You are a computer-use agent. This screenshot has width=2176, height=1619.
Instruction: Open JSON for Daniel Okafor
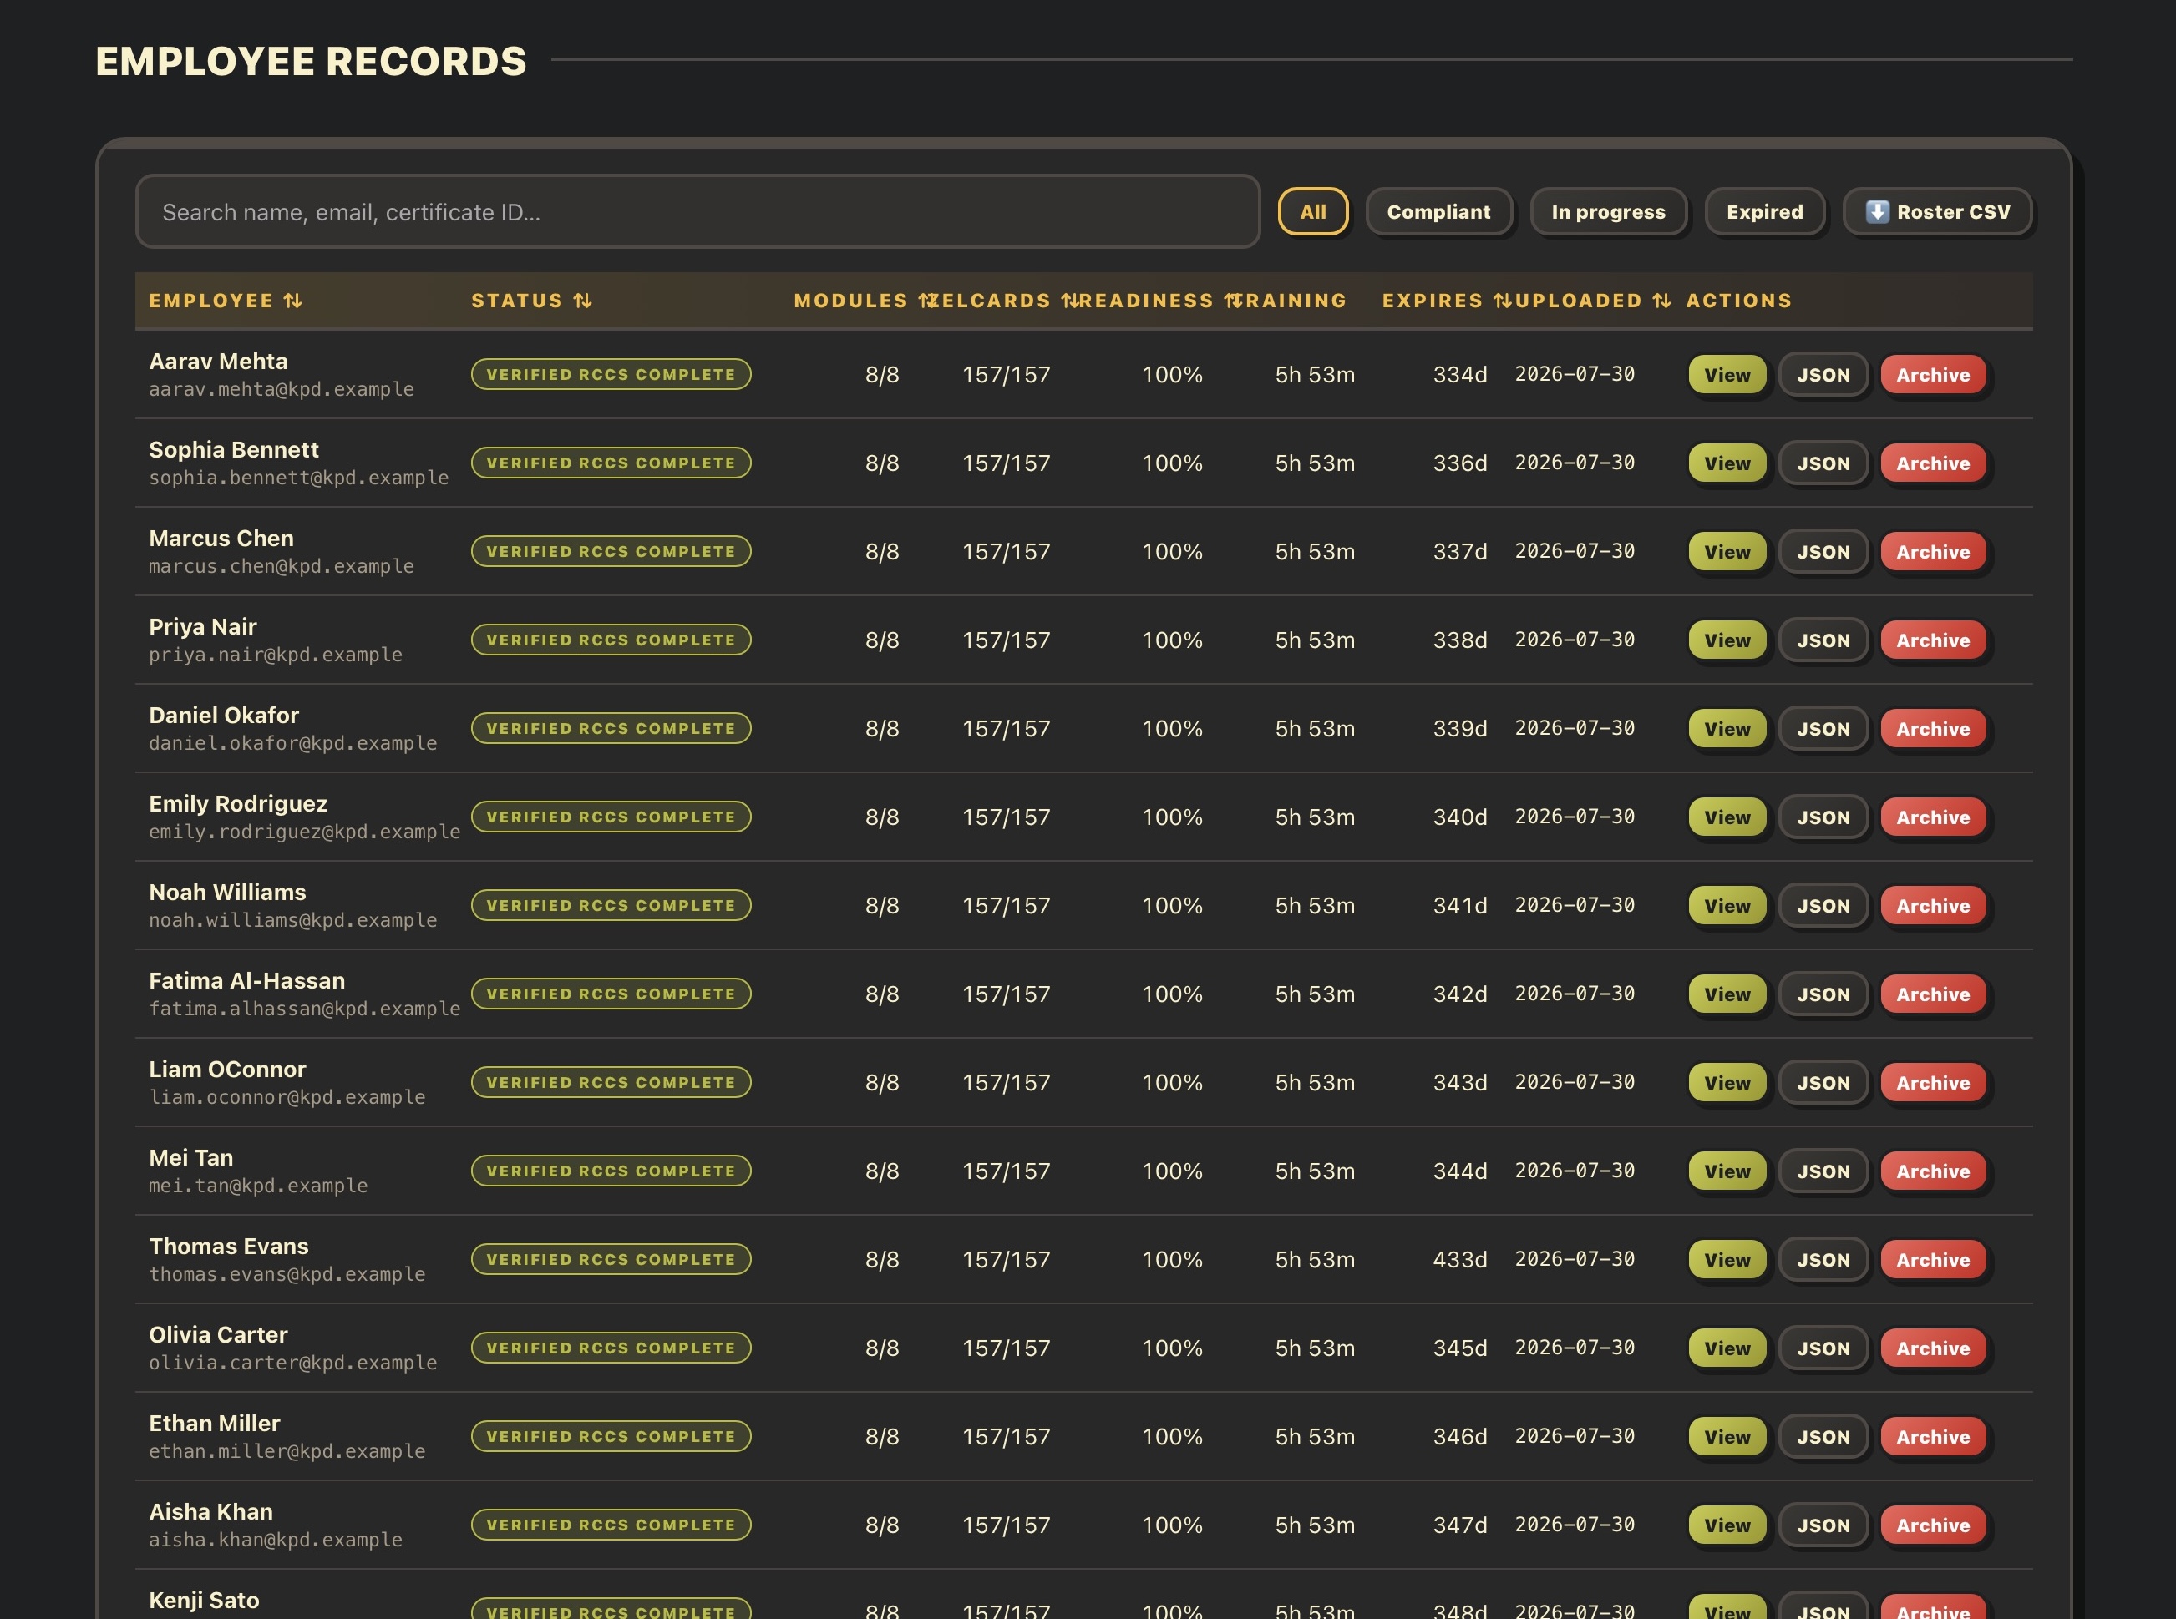click(x=1823, y=729)
